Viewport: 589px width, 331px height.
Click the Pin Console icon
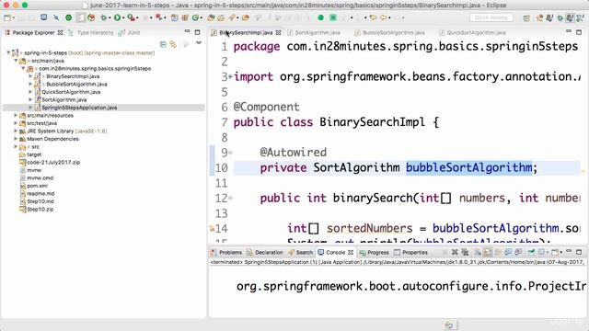(531, 252)
